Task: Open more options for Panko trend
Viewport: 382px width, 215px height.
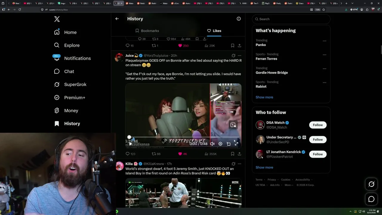Action: [x=324, y=41]
